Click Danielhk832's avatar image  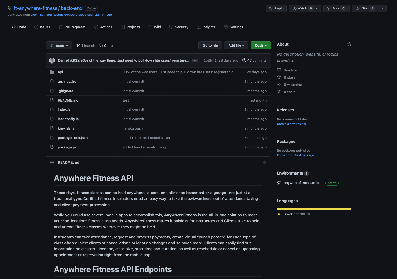(52, 60)
